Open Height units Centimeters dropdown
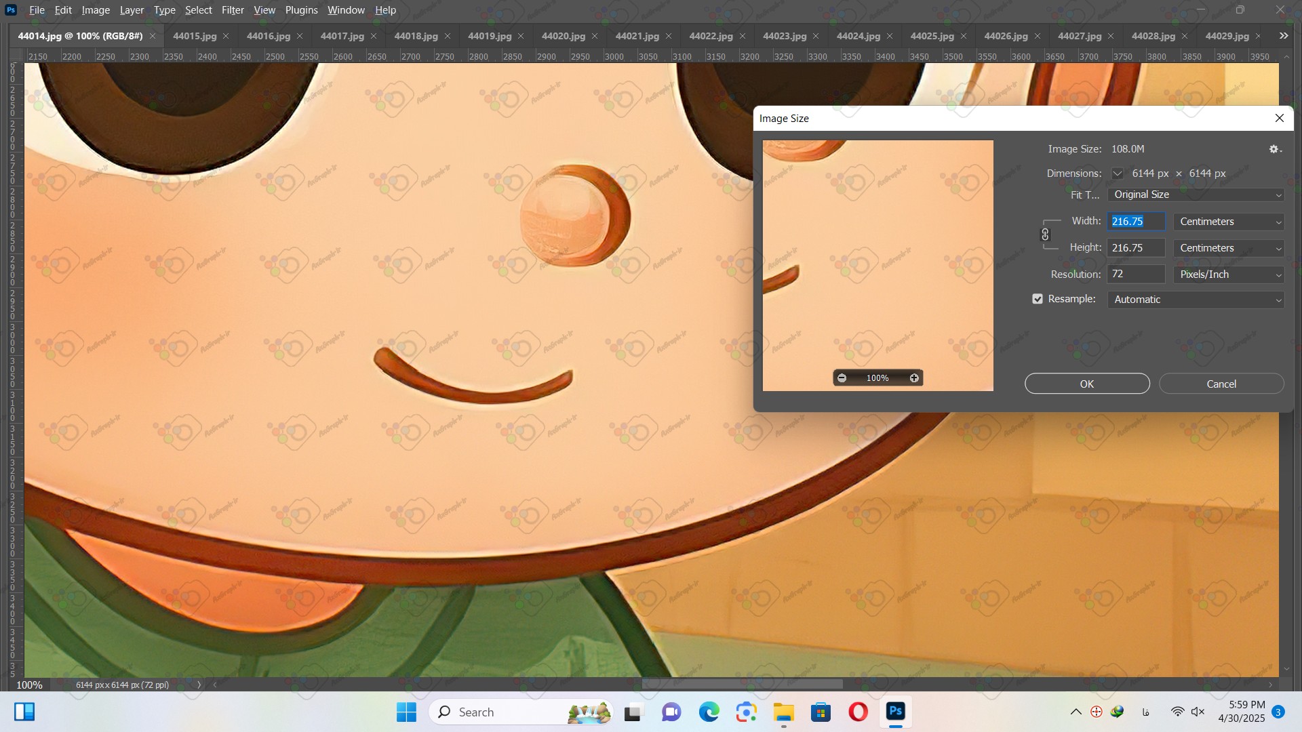The image size is (1302, 732). (1229, 248)
